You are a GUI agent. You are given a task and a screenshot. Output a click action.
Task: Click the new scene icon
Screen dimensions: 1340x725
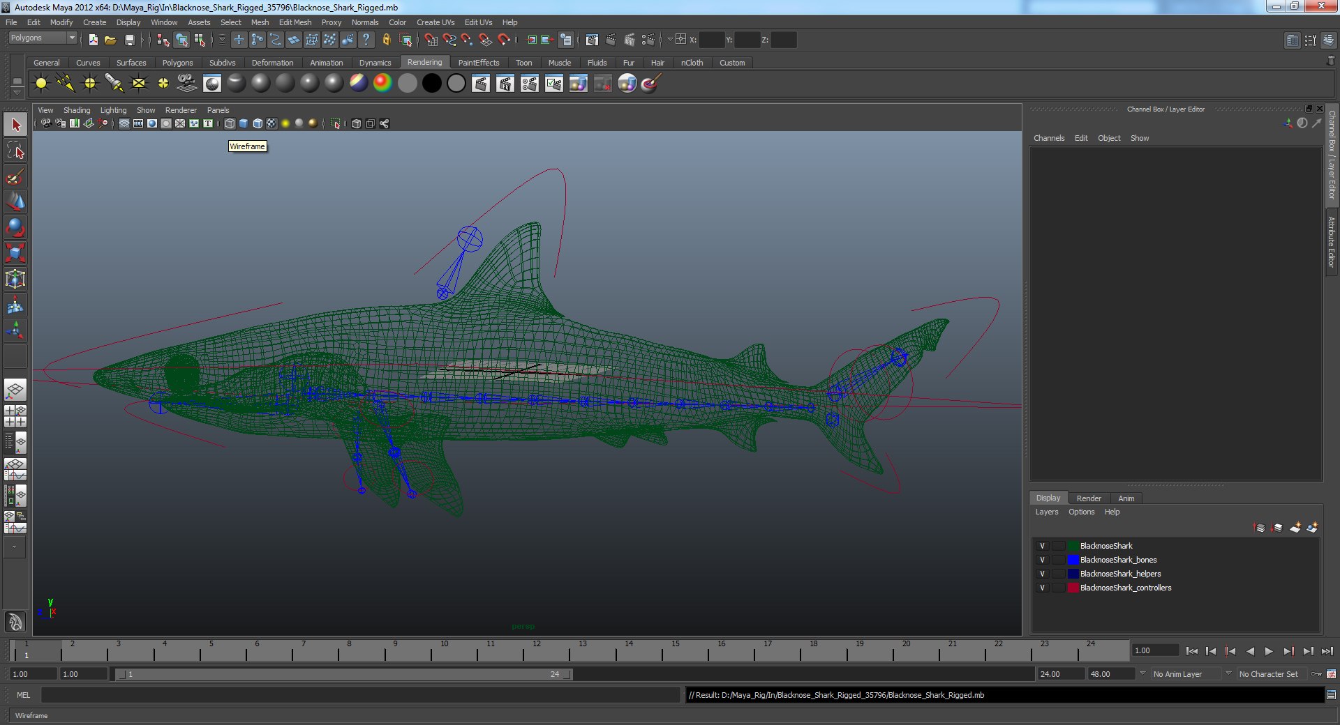coord(93,40)
